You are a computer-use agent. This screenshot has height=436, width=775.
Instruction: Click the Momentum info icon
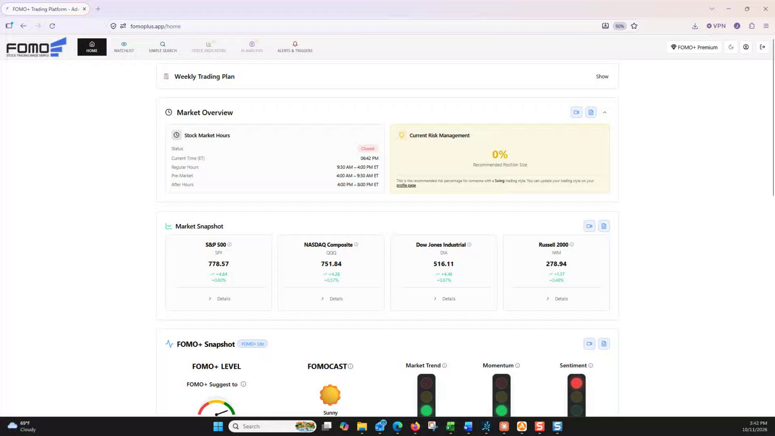518,366
